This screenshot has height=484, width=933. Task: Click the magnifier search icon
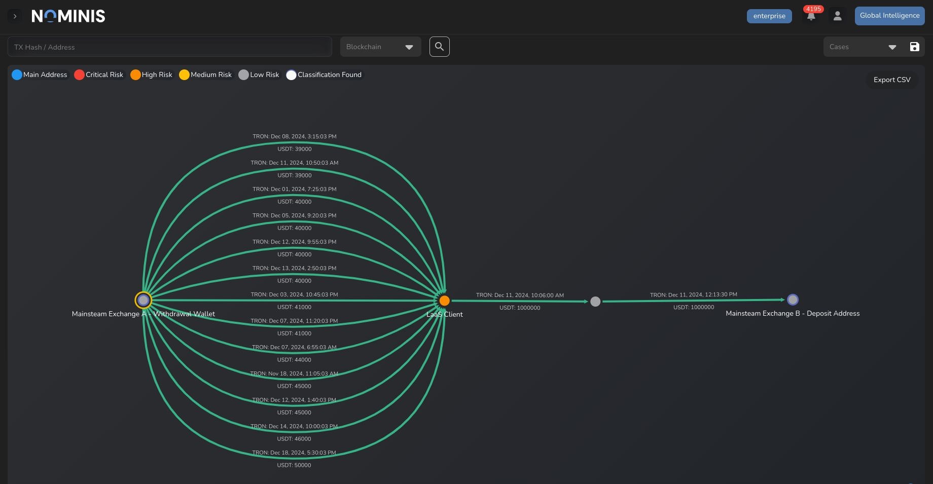point(440,47)
